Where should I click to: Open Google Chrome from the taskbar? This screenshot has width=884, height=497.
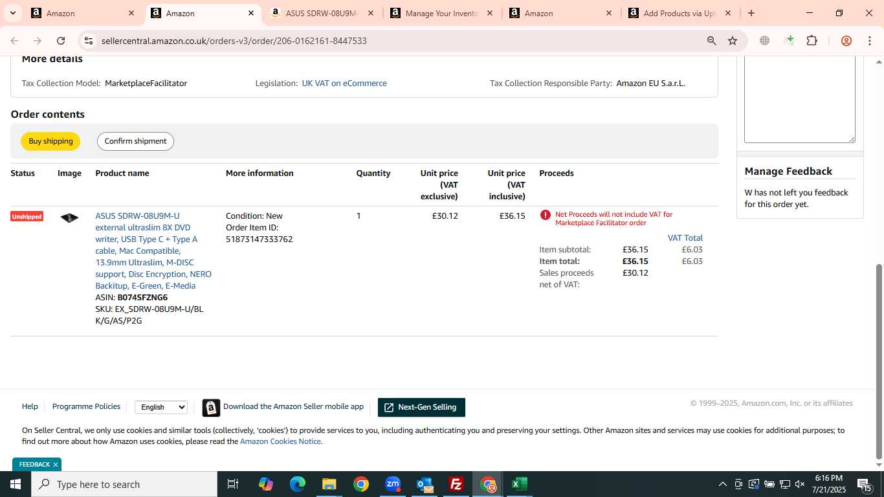[360, 484]
